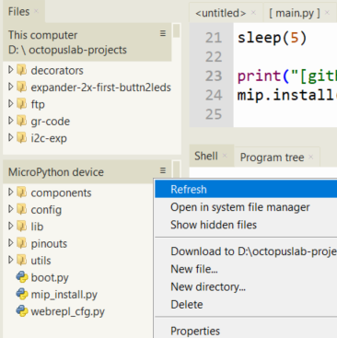
Task: Click the boot.py Python file icon
Action: tap(22, 277)
